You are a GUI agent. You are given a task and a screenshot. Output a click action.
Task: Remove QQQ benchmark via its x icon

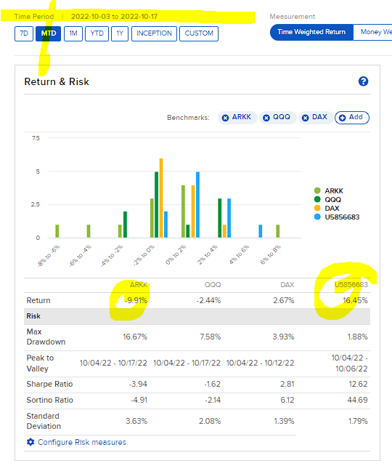pyautogui.click(x=266, y=118)
